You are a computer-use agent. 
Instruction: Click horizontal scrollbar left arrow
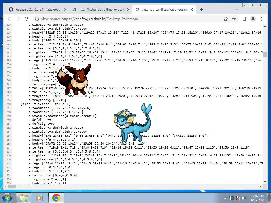6,186
